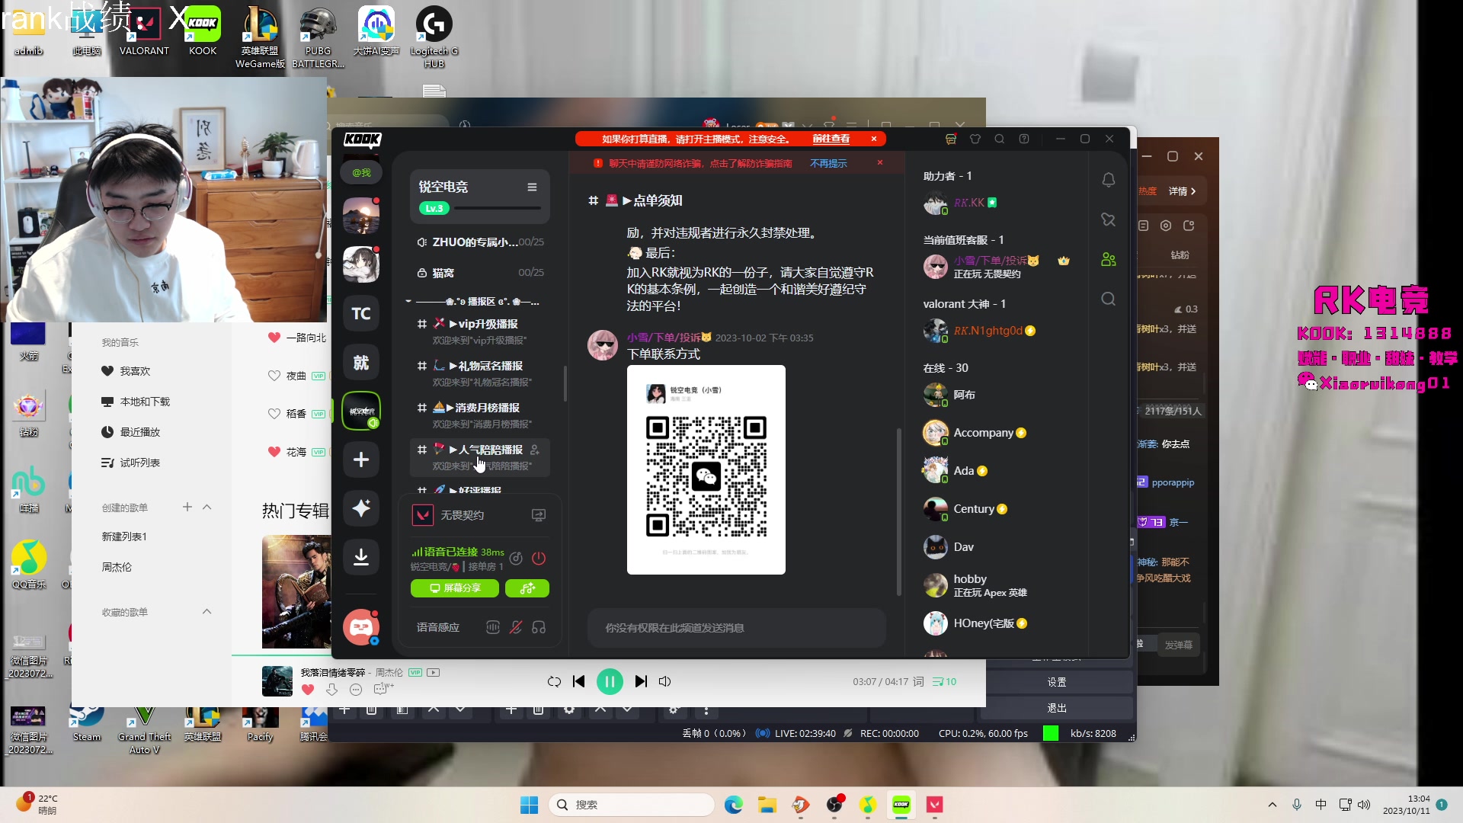Open member RK.N1ghtg0d's profile
The image size is (1463, 823).
pos(998,331)
